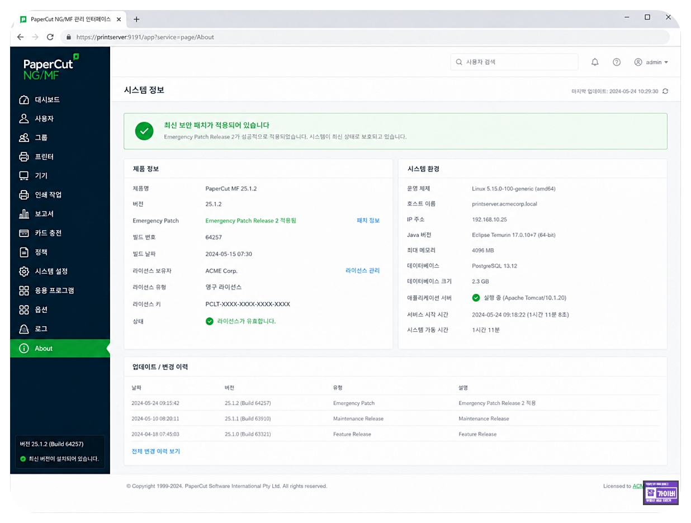Click the Eclipse Temurin Java version value
The height and width of the screenshot is (523, 691).
point(514,235)
